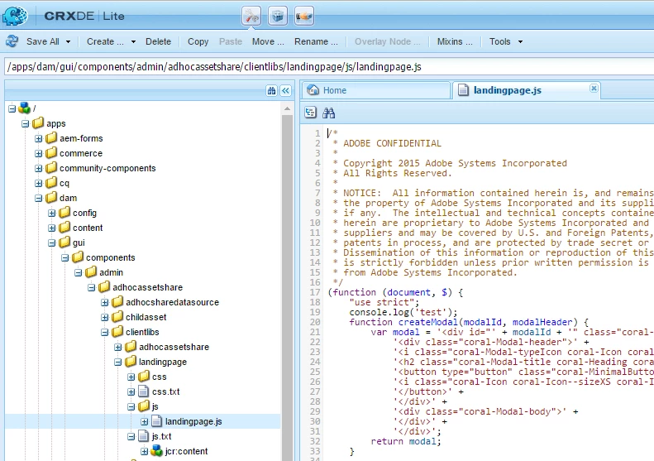
Task: Click the tree panel vertical scrollbar
Action: (x=287, y=288)
